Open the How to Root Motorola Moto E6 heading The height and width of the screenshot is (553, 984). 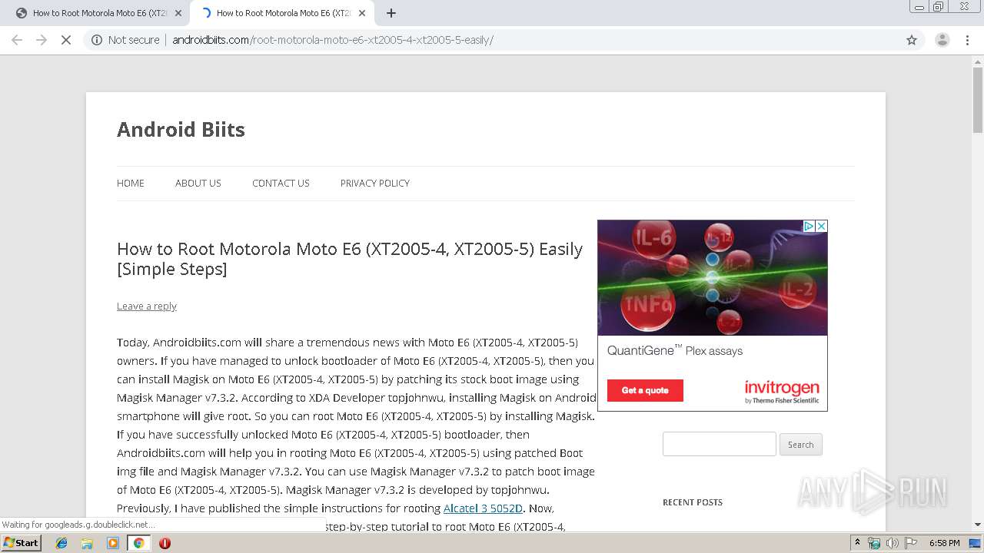[350, 259]
